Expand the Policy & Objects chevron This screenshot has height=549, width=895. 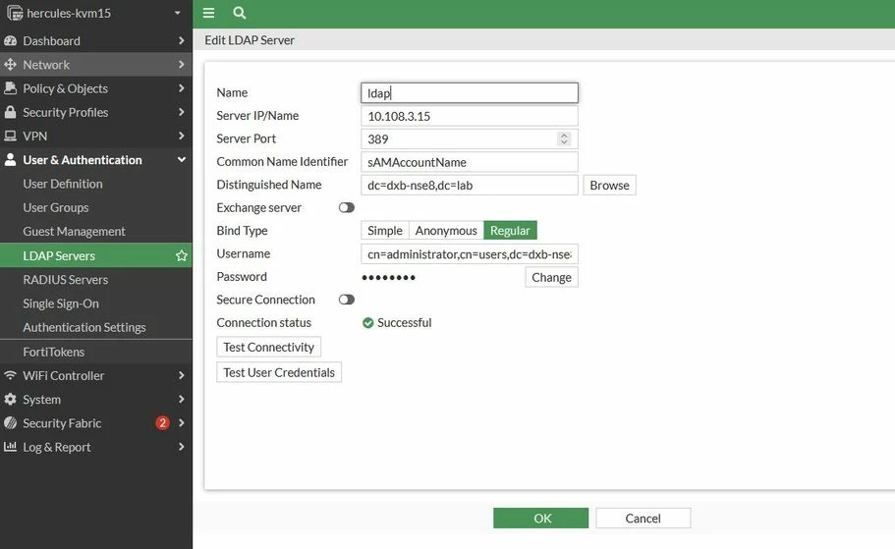[181, 87]
